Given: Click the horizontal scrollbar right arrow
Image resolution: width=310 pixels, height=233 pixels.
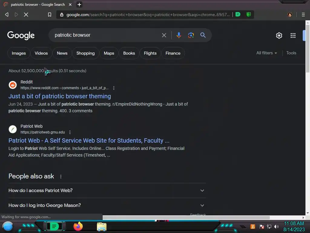Looking at the screenshot, I should point(303,218).
